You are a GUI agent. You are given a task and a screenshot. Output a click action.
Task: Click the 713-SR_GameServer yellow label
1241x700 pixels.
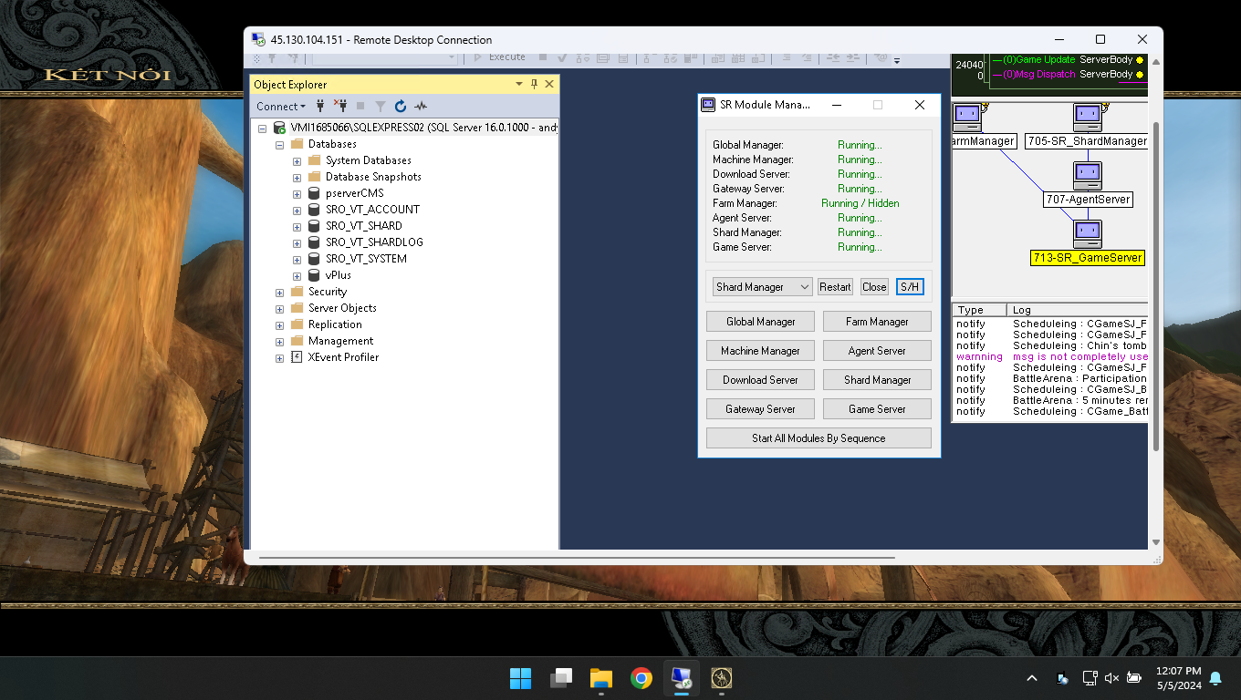[1087, 258]
